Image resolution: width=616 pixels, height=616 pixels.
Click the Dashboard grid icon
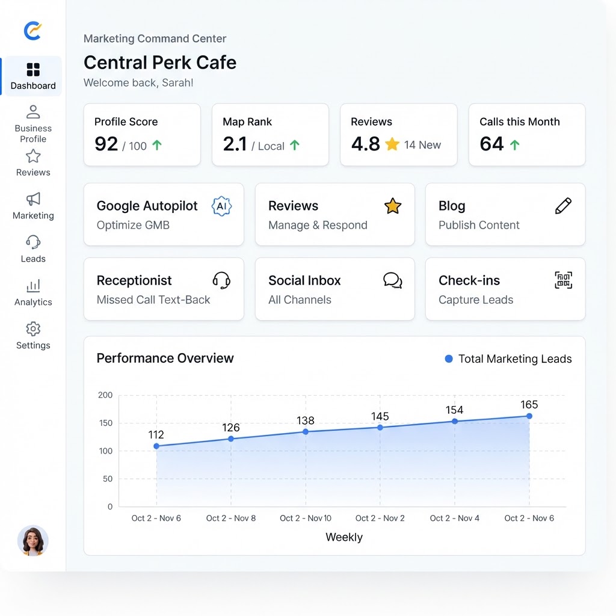click(33, 70)
